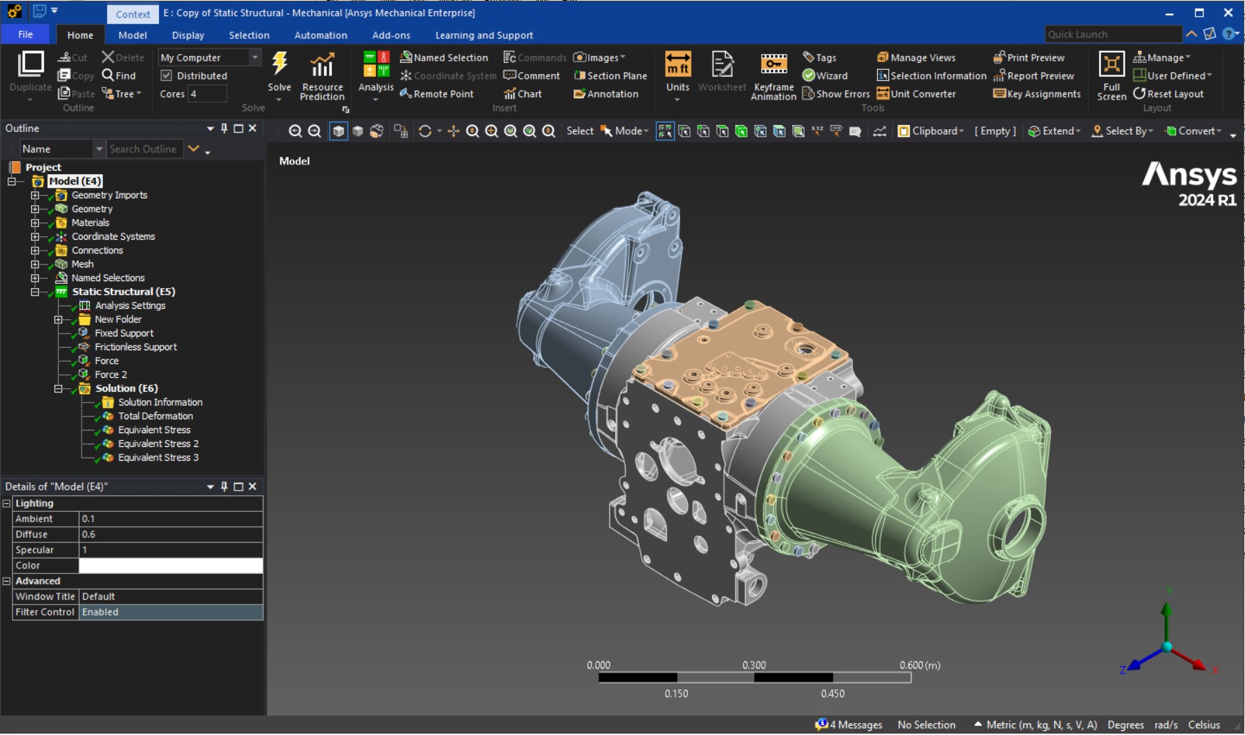The image size is (1245, 735).
Task: Click Print Preview
Action: coord(1029,57)
